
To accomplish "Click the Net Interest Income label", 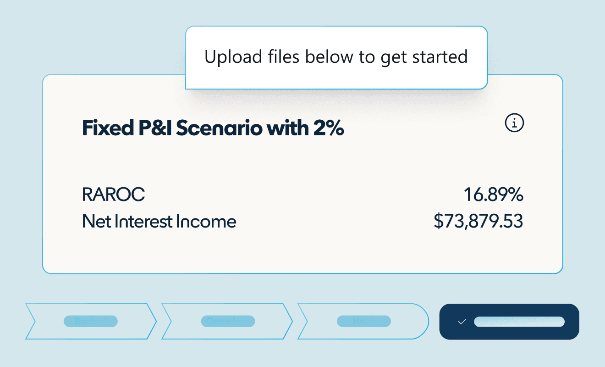I will tap(159, 222).
